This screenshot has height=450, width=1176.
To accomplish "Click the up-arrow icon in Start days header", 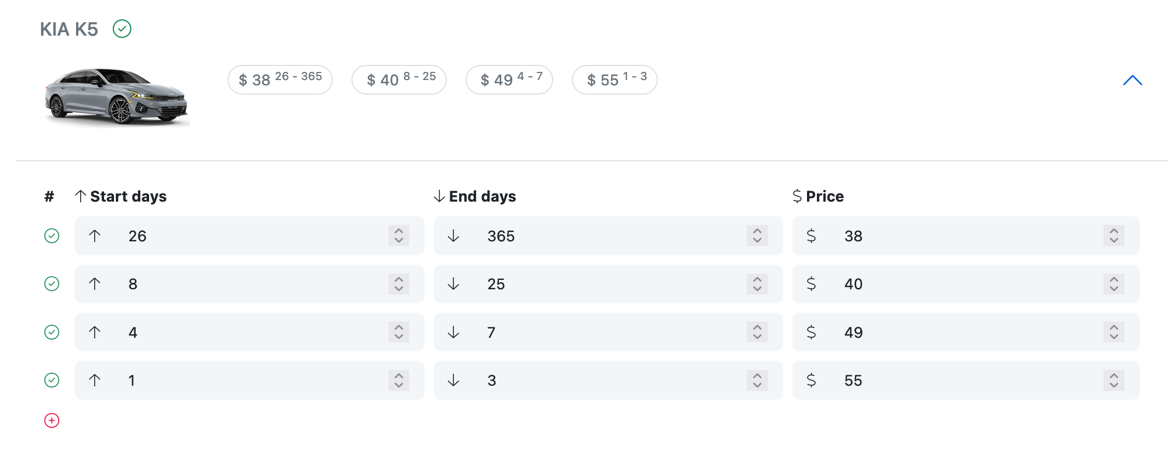I will [81, 196].
